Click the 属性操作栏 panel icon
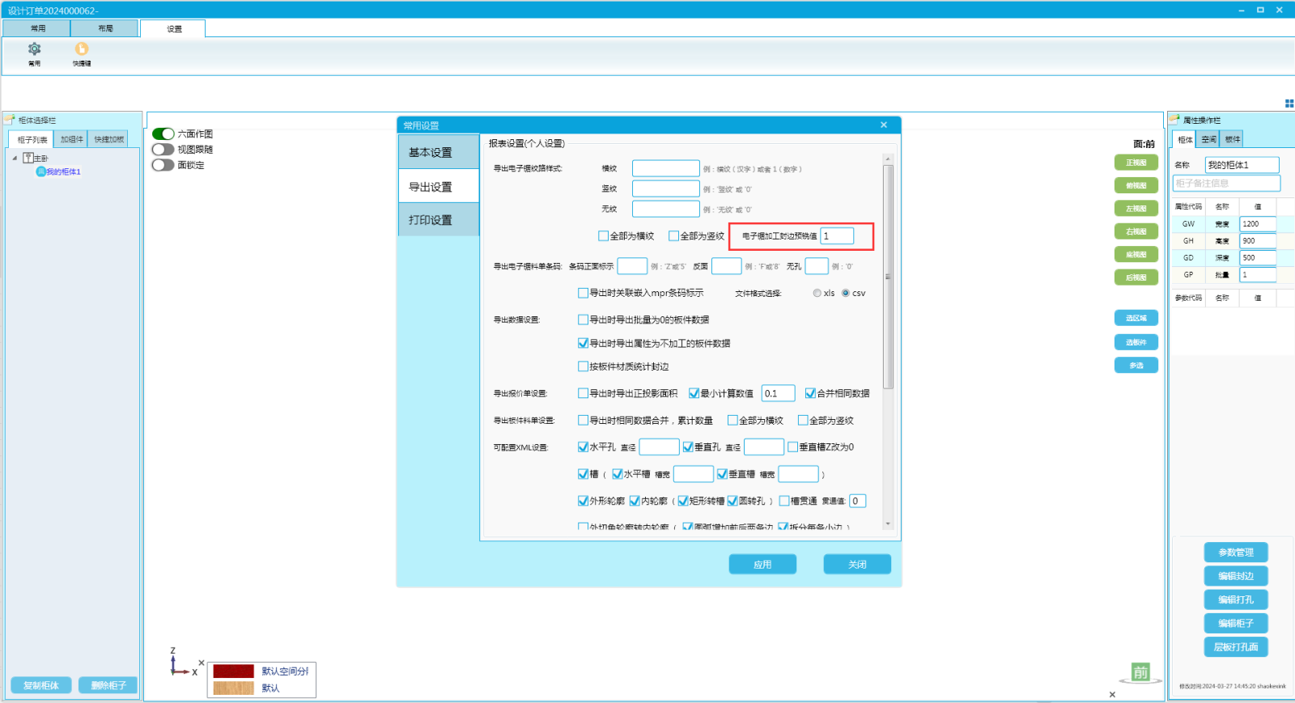Viewport: 1295px width, 703px height. (x=1174, y=120)
